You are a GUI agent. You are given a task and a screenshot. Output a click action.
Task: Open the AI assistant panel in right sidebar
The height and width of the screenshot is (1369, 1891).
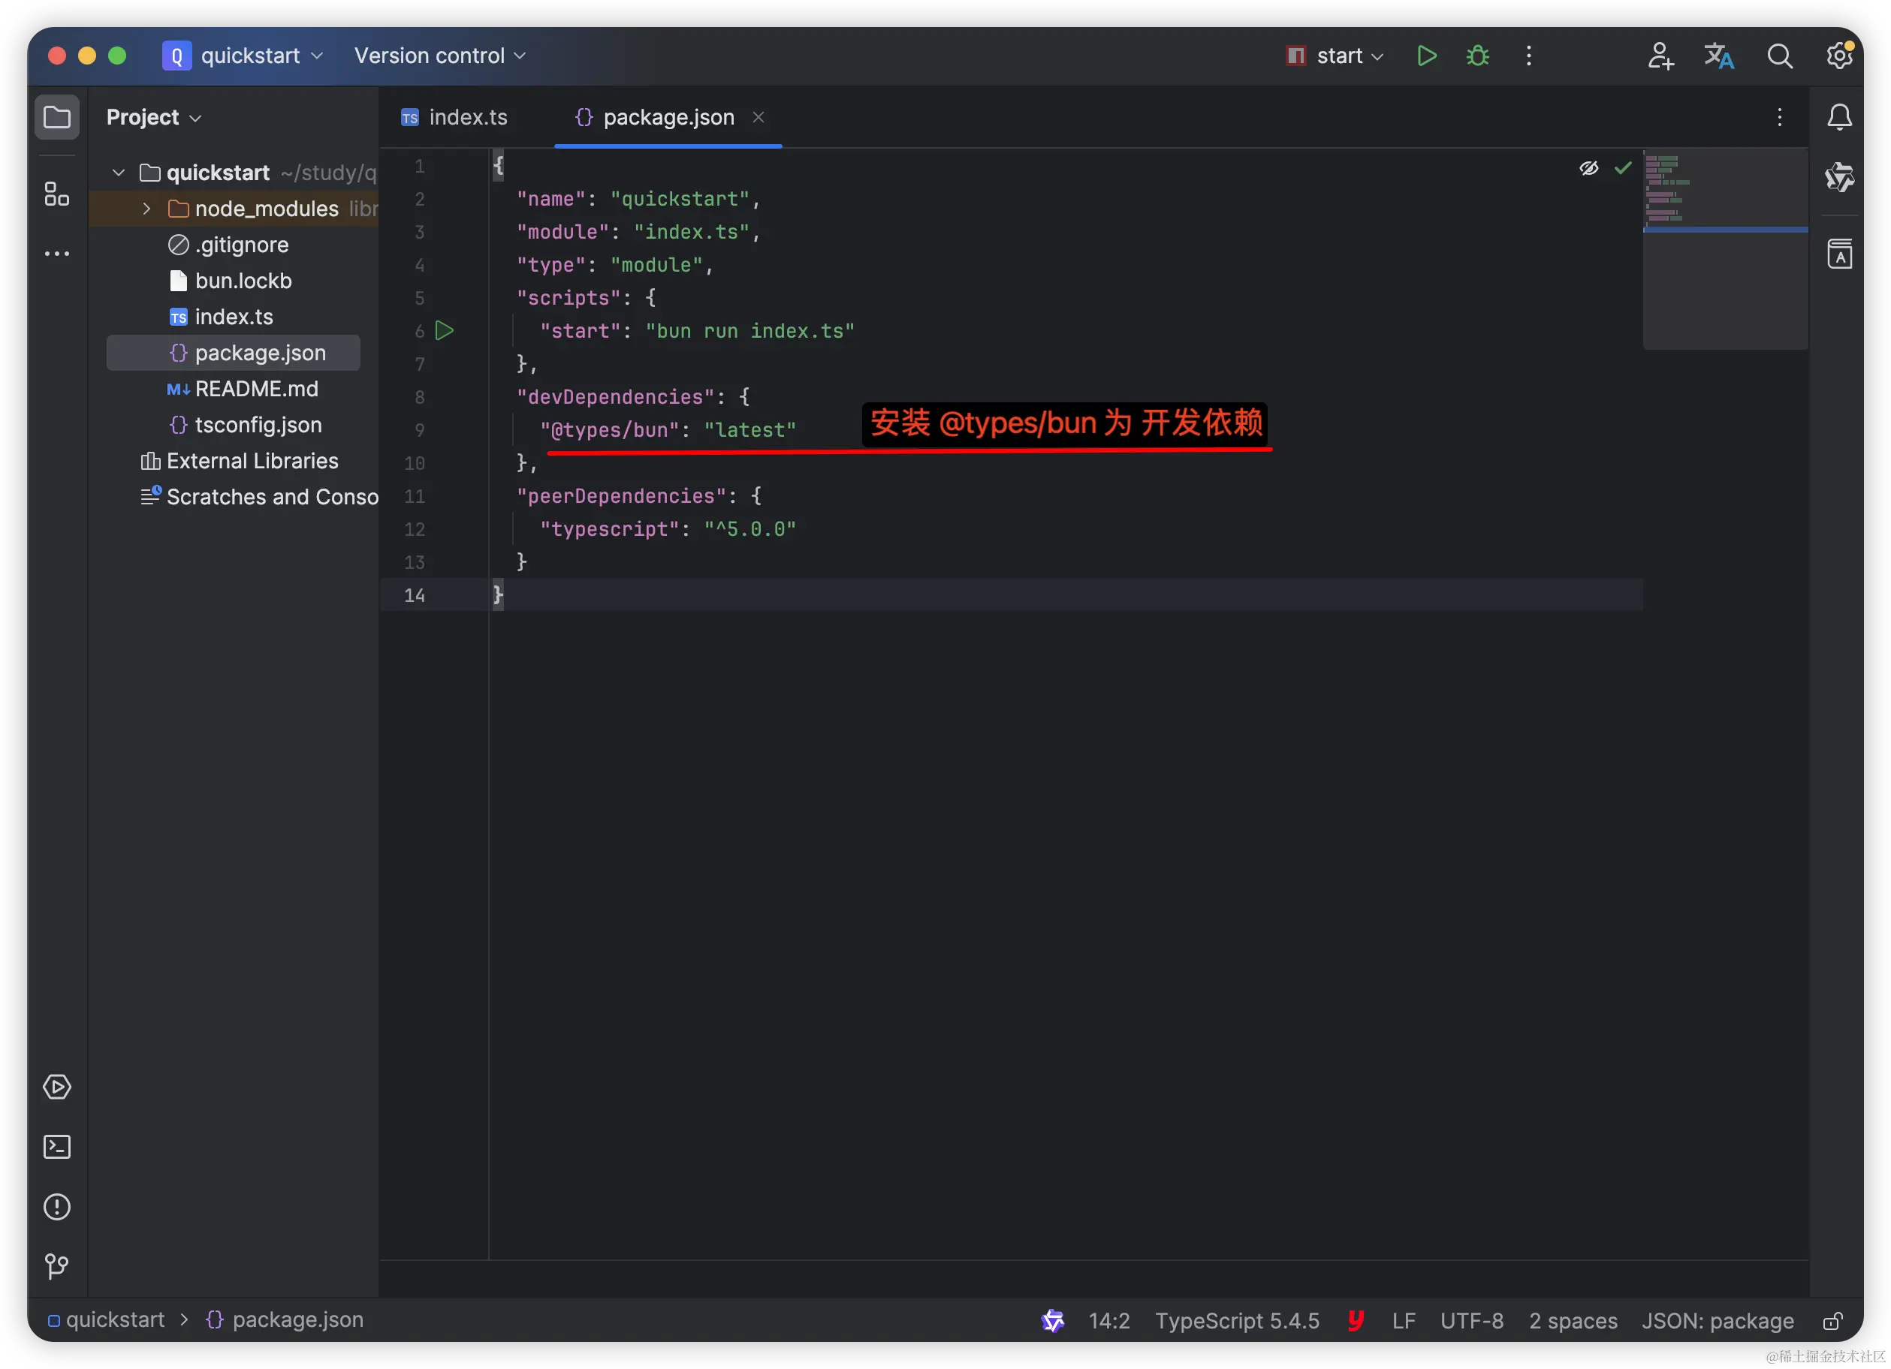(x=1839, y=176)
